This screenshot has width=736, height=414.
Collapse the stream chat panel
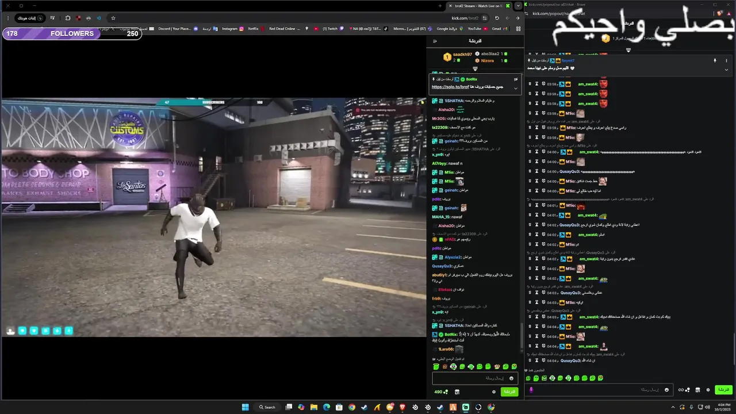click(x=435, y=41)
